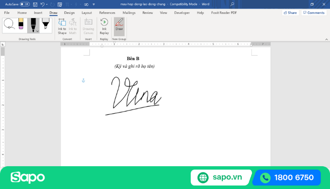Open the References tab
Image resolution: width=330 pixels, height=189 pixels.
107,13
